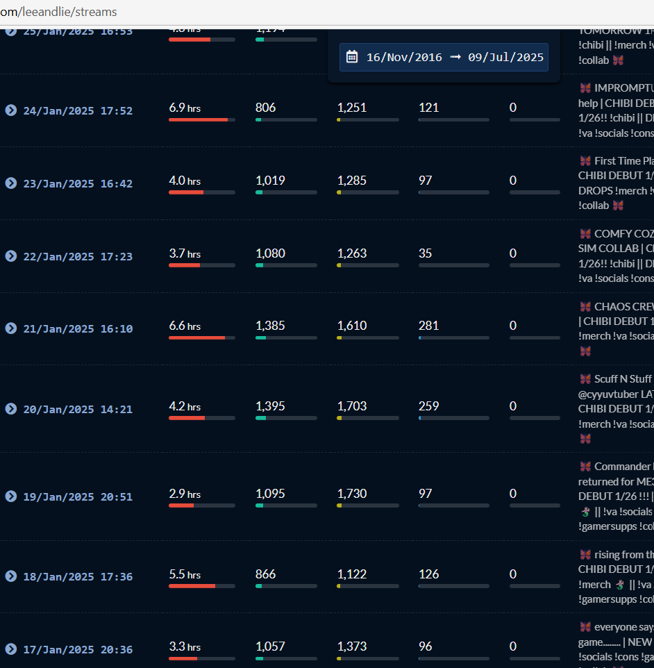Screen dimensions: 654x668
Task: Select the 1,730 peak viewers value
Action: click(x=352, y=493)
